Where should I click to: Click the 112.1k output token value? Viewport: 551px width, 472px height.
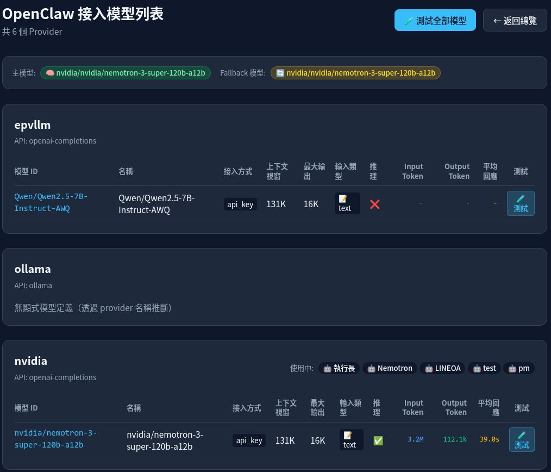455,439
